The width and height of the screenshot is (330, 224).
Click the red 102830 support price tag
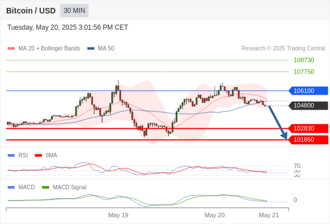308,128
